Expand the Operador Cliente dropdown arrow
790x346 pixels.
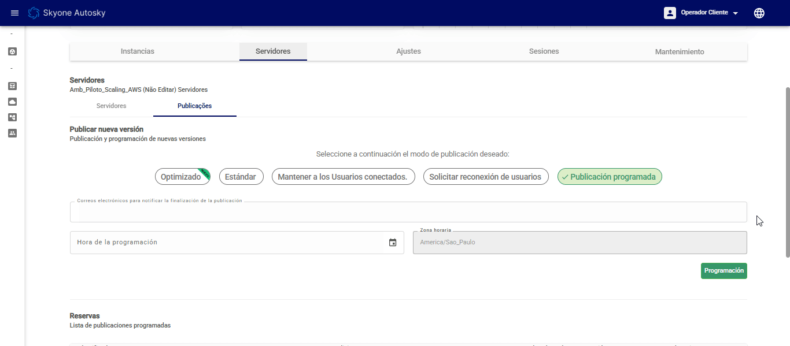pyautogui.click(x=735, y=13)
